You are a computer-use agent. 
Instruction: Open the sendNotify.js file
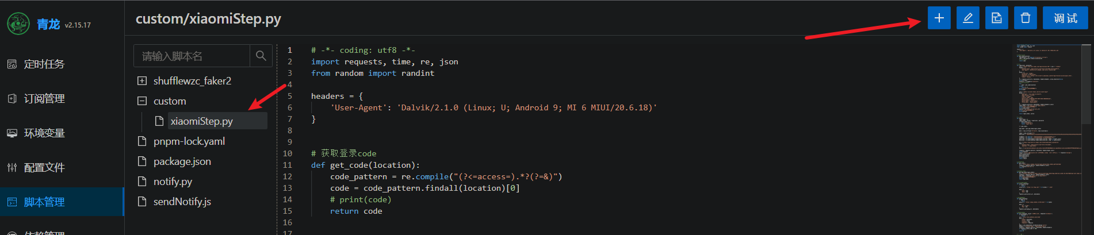182,202
